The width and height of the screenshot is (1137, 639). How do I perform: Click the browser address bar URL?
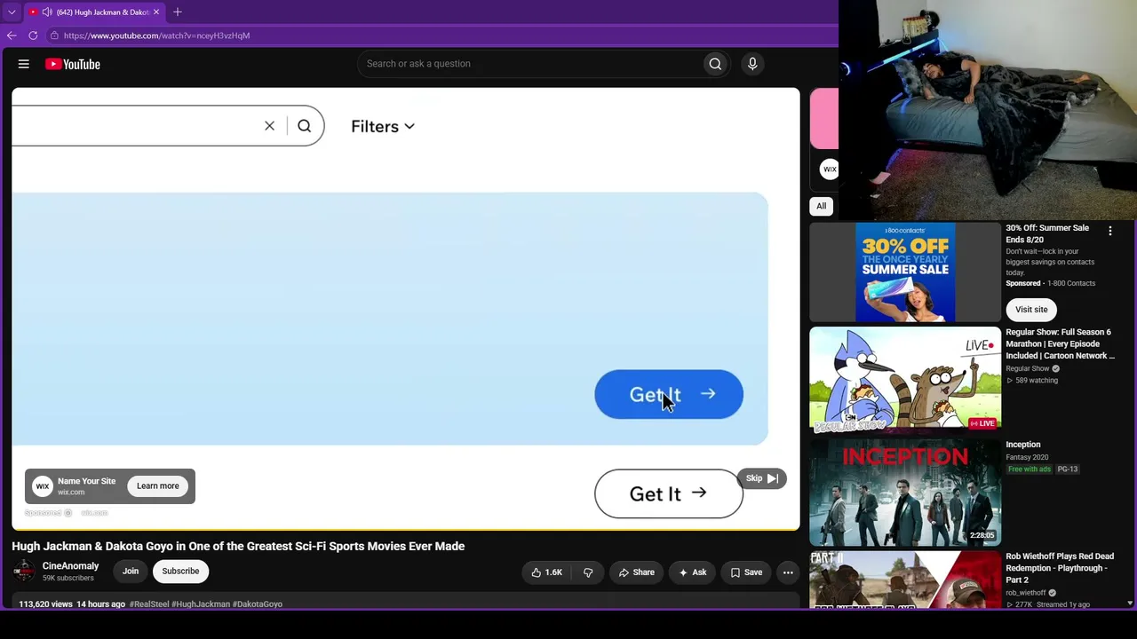(x=156, y=35)
